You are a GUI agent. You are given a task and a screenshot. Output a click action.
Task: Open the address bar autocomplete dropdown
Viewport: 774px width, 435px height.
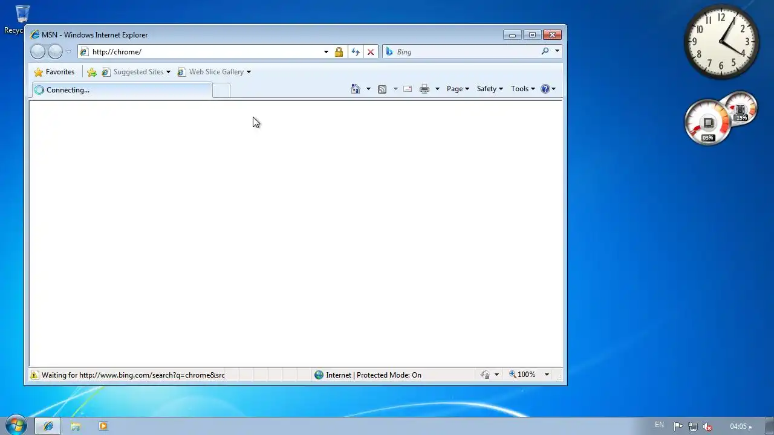click(x=326, y=52)
